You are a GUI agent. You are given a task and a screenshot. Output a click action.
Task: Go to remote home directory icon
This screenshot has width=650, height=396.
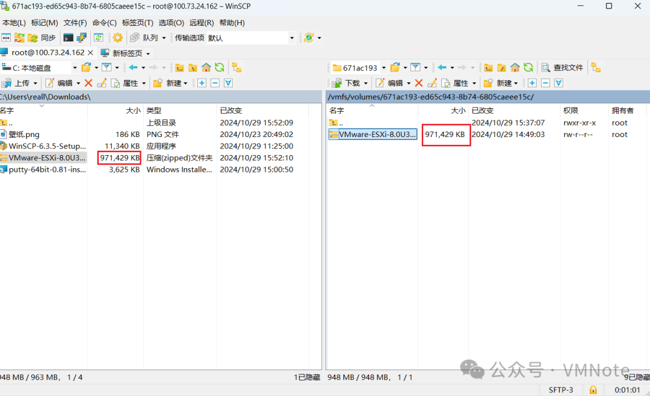click(x=515, y=67)
